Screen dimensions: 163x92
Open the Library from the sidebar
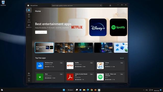click(x=29, y=74)
